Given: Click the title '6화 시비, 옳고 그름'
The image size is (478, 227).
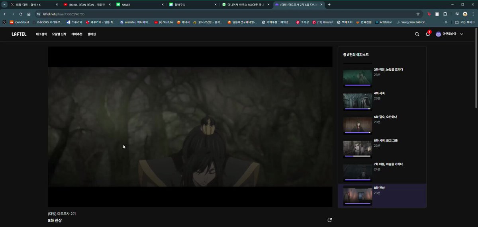Looking at the screenshot, I should click(386, 140).
